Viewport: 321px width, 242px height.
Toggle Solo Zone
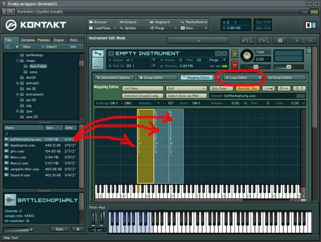click(x=221, y=88)
